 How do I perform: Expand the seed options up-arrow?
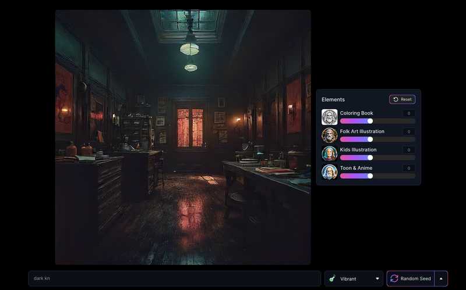point(441,279)
